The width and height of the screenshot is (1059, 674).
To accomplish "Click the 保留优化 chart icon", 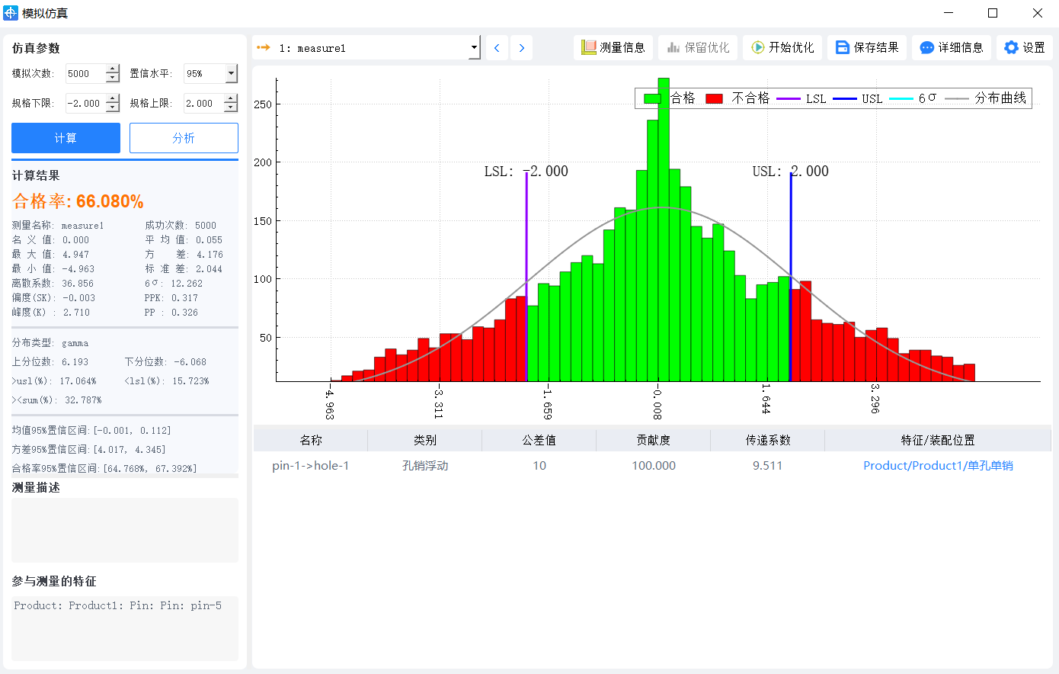I will tap(673, 47).
